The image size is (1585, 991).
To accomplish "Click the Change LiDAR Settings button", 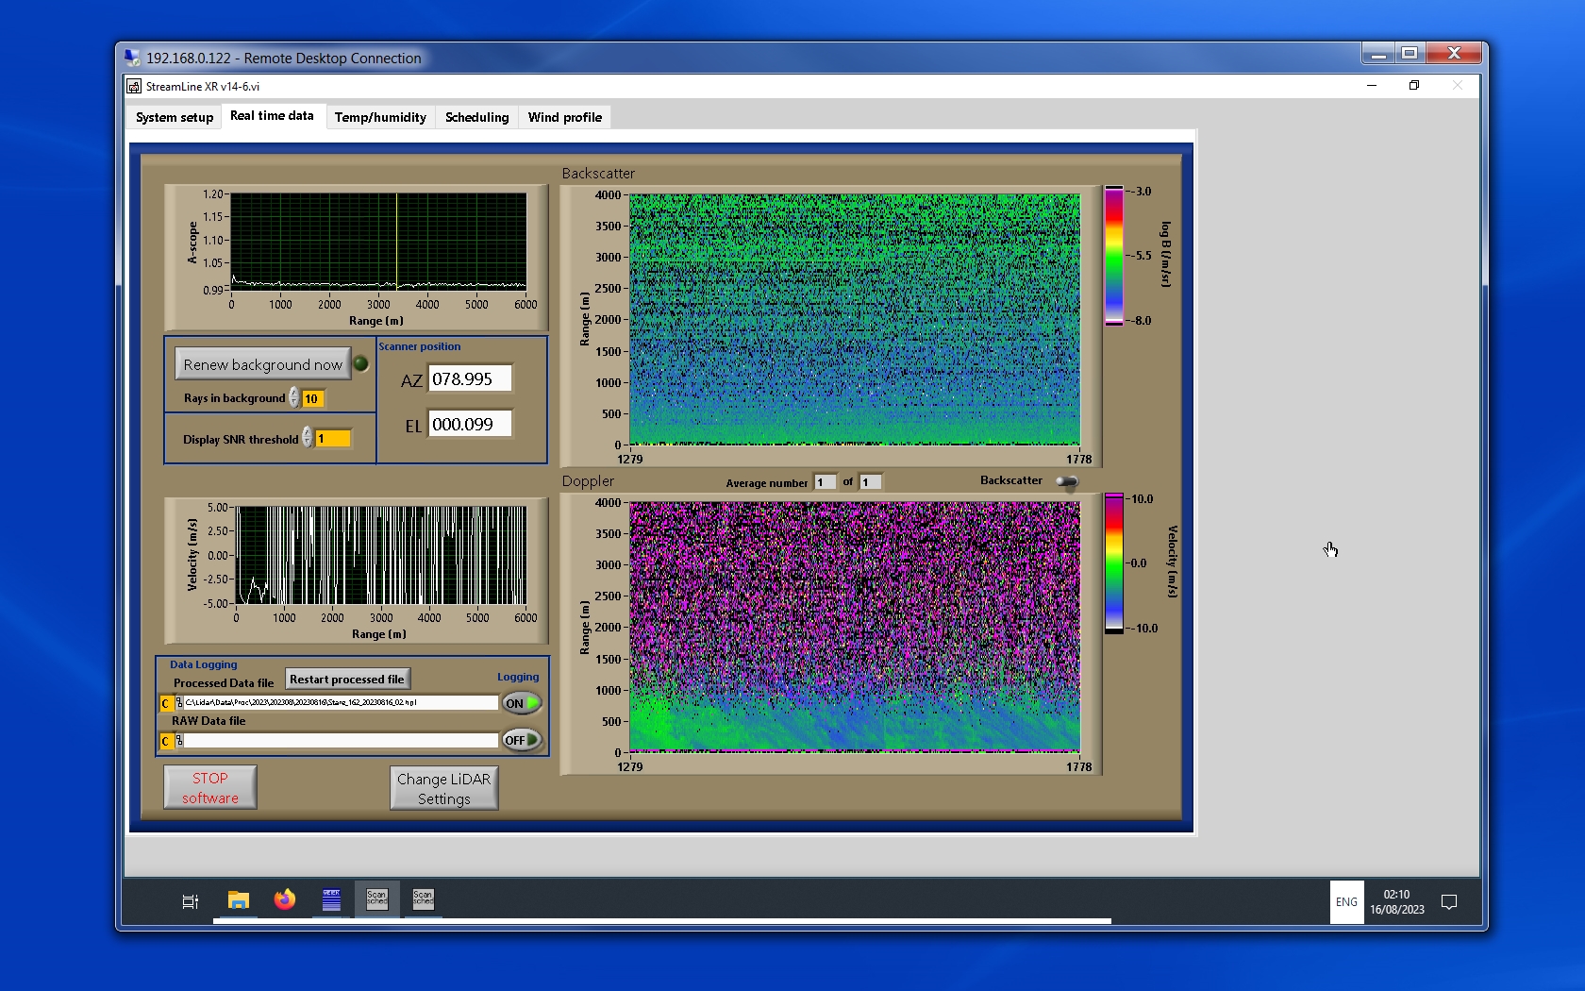I will (443, 788).
